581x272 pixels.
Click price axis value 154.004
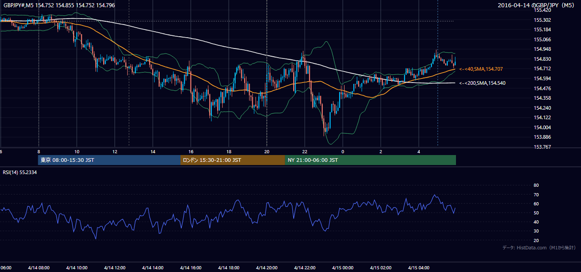point(542,127)
